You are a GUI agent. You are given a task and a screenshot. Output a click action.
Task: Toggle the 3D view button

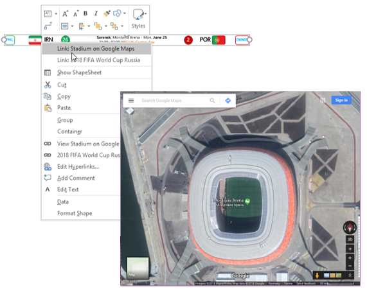(x=350, y=239)
